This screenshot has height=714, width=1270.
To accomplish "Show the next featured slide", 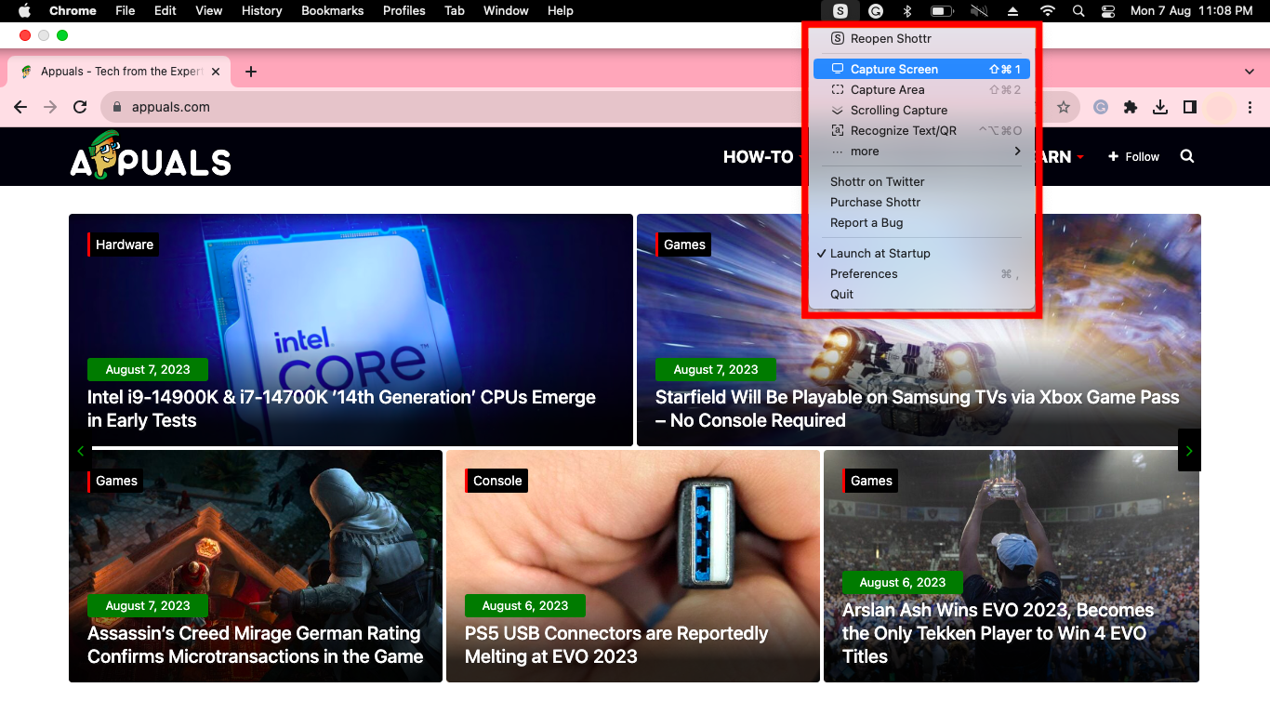I will [1189, 450].
